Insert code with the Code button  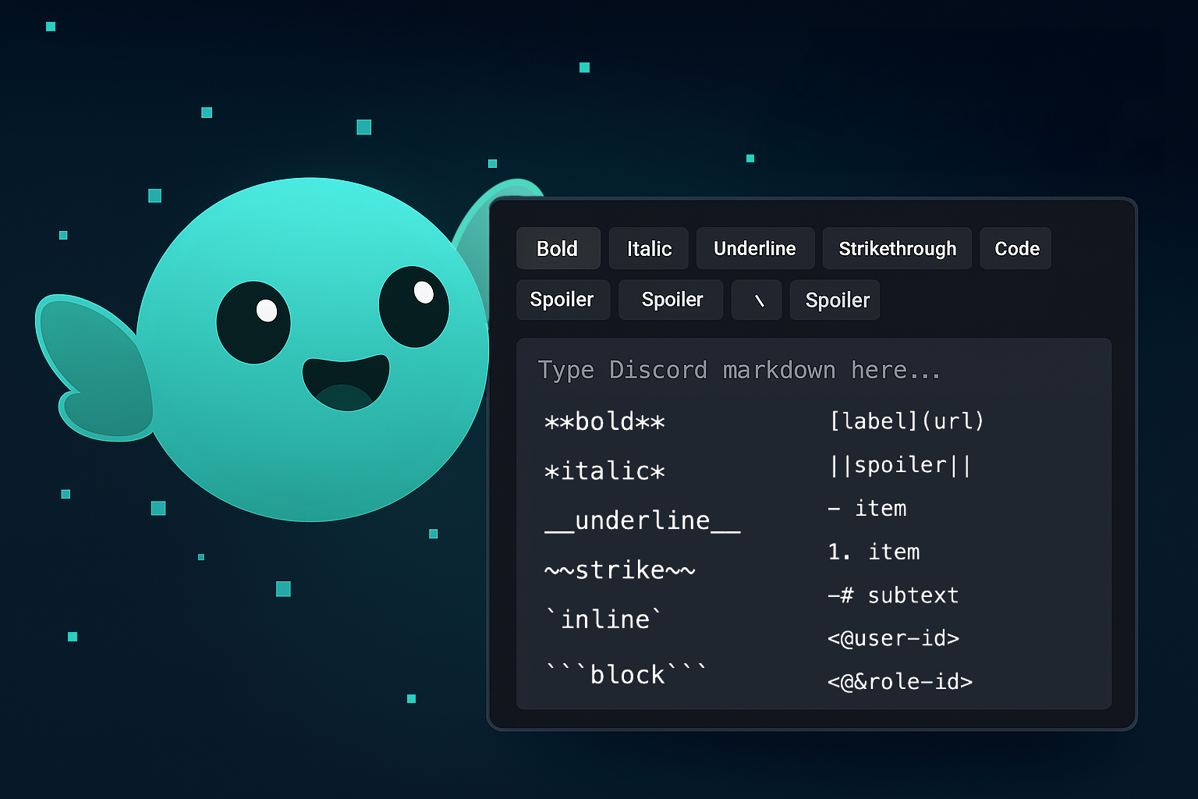(1016, 248)
